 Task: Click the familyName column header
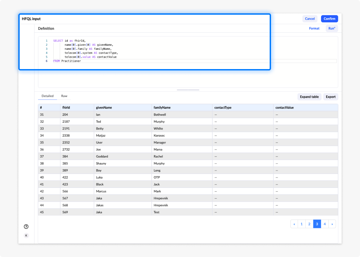coord(182,107)
